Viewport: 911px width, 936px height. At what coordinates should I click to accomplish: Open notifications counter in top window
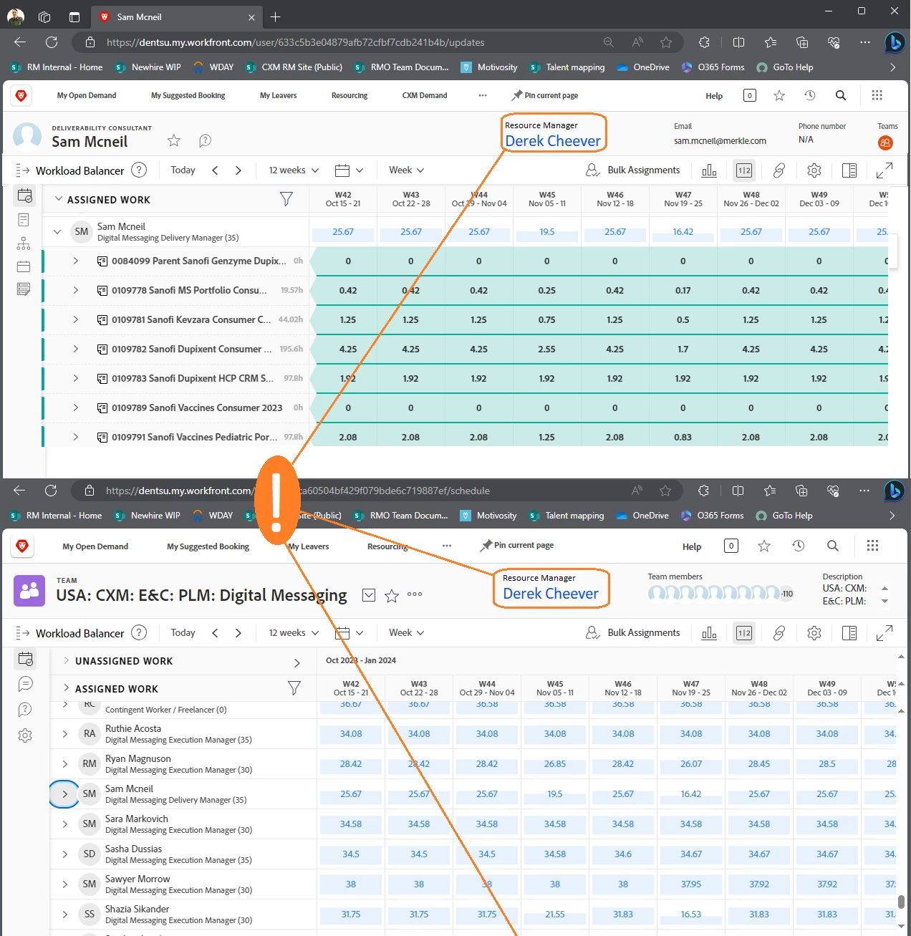[750, 95]
